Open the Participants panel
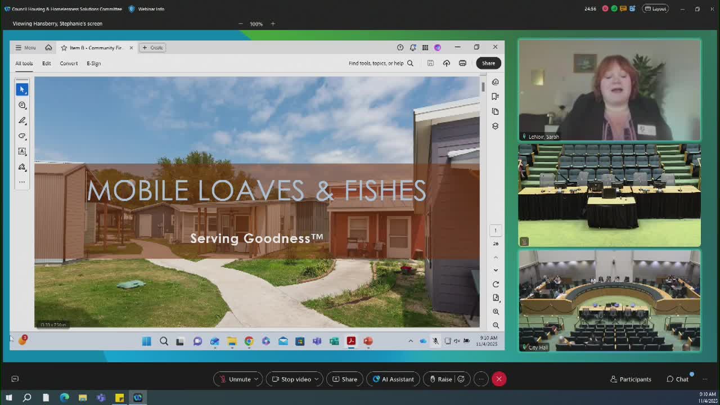The height and width of the screenshot is (405, 720). click(x=631, y=379)
